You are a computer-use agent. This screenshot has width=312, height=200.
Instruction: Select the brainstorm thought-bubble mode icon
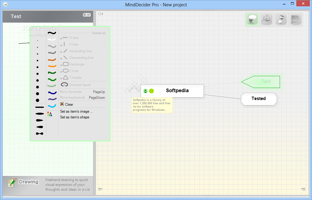click(x=252, y=20)
